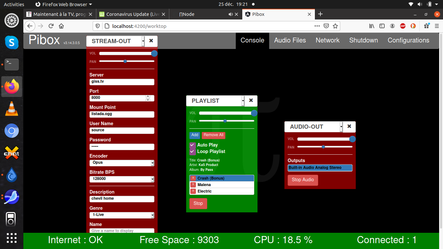Close the PLAYLIST panel
Screen dimensions: 443x249
[x=251, y=101]
